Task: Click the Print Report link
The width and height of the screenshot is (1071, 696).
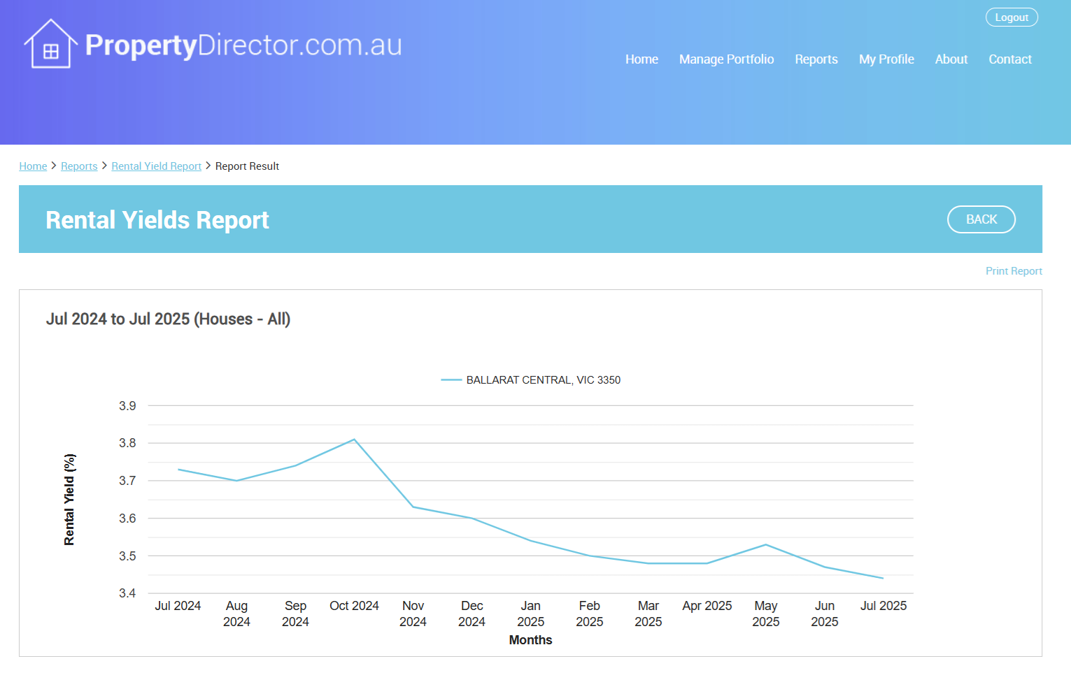Action: pos(1013,271)
